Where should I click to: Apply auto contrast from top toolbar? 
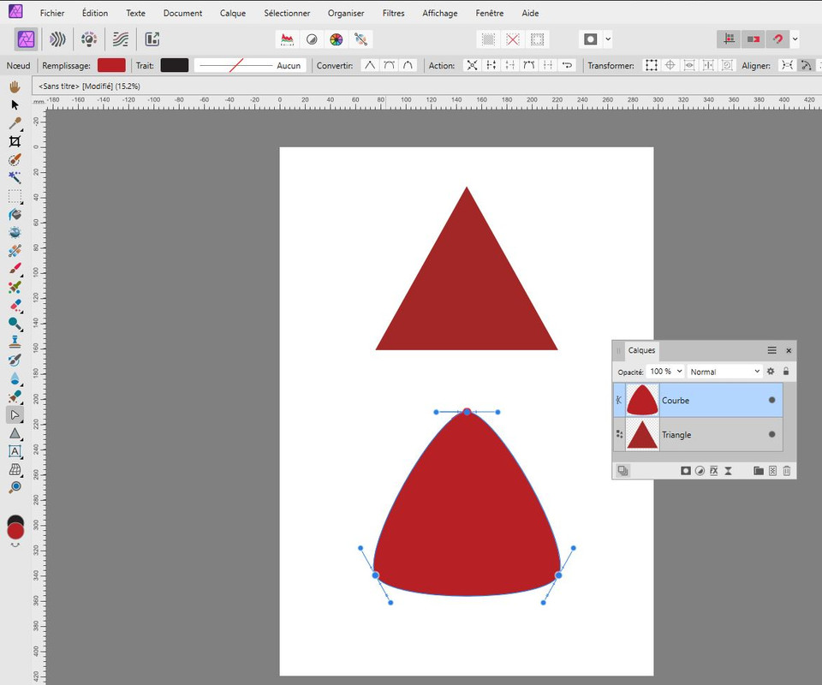pyautogui.click(x=312, y=39)
